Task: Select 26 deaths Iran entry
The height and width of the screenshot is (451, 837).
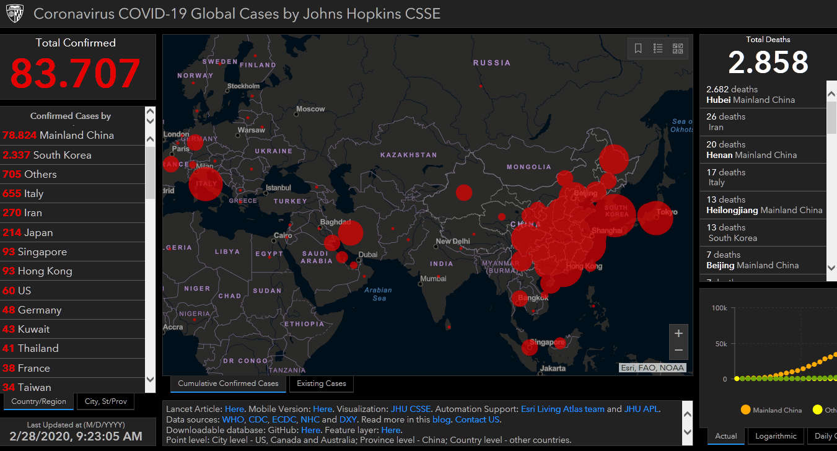Action: click(x=763, y=122)
